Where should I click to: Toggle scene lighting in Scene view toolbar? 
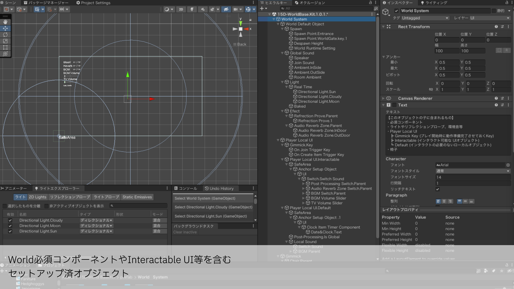192,9
